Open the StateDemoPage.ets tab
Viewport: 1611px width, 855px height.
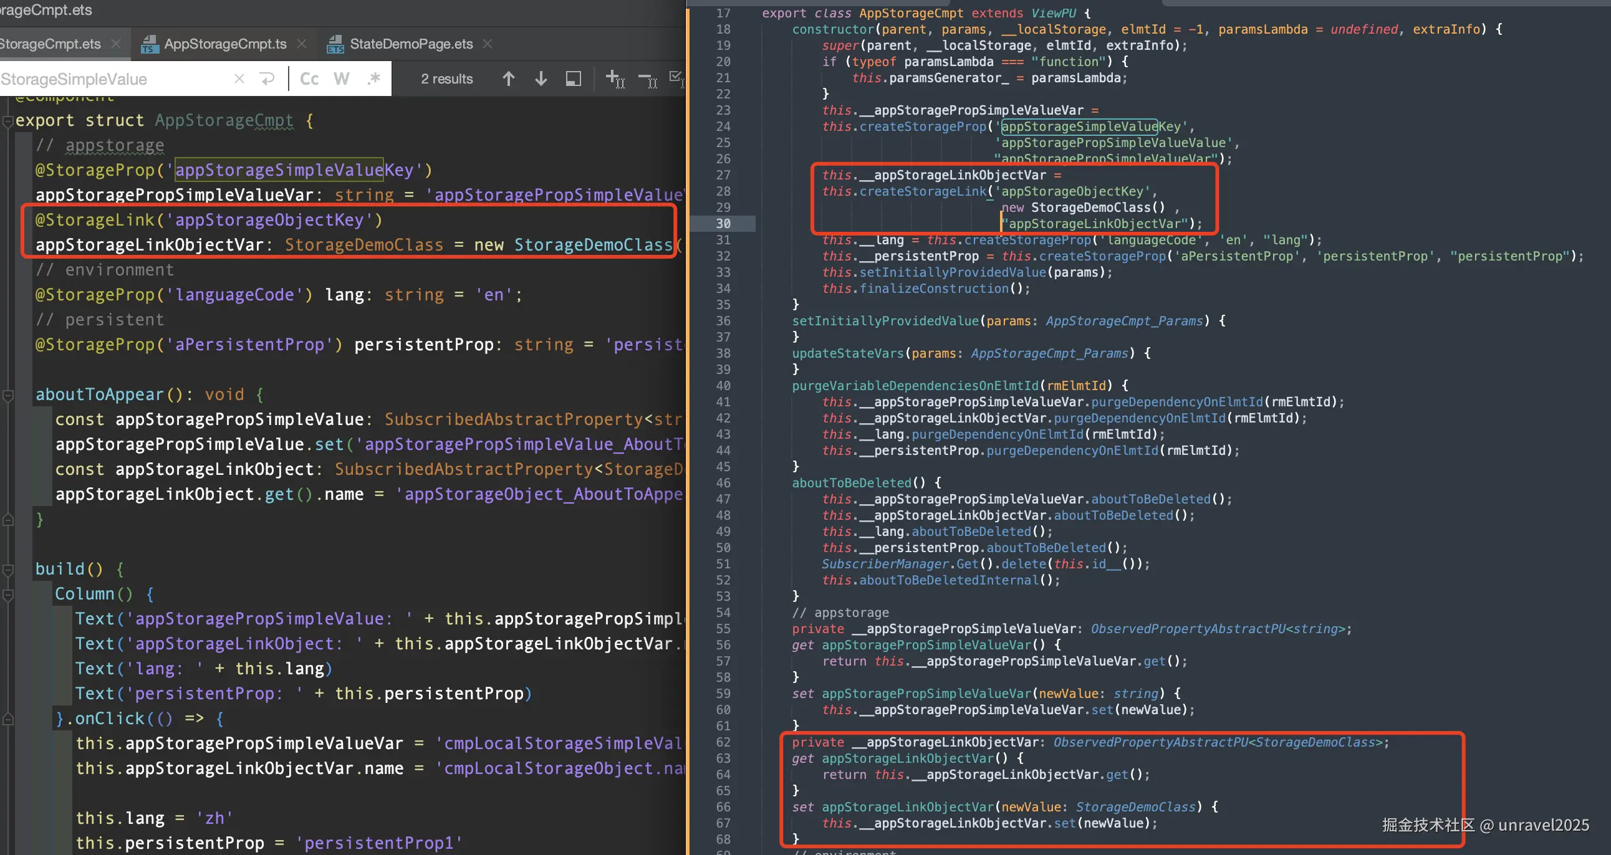pos(411,44)
